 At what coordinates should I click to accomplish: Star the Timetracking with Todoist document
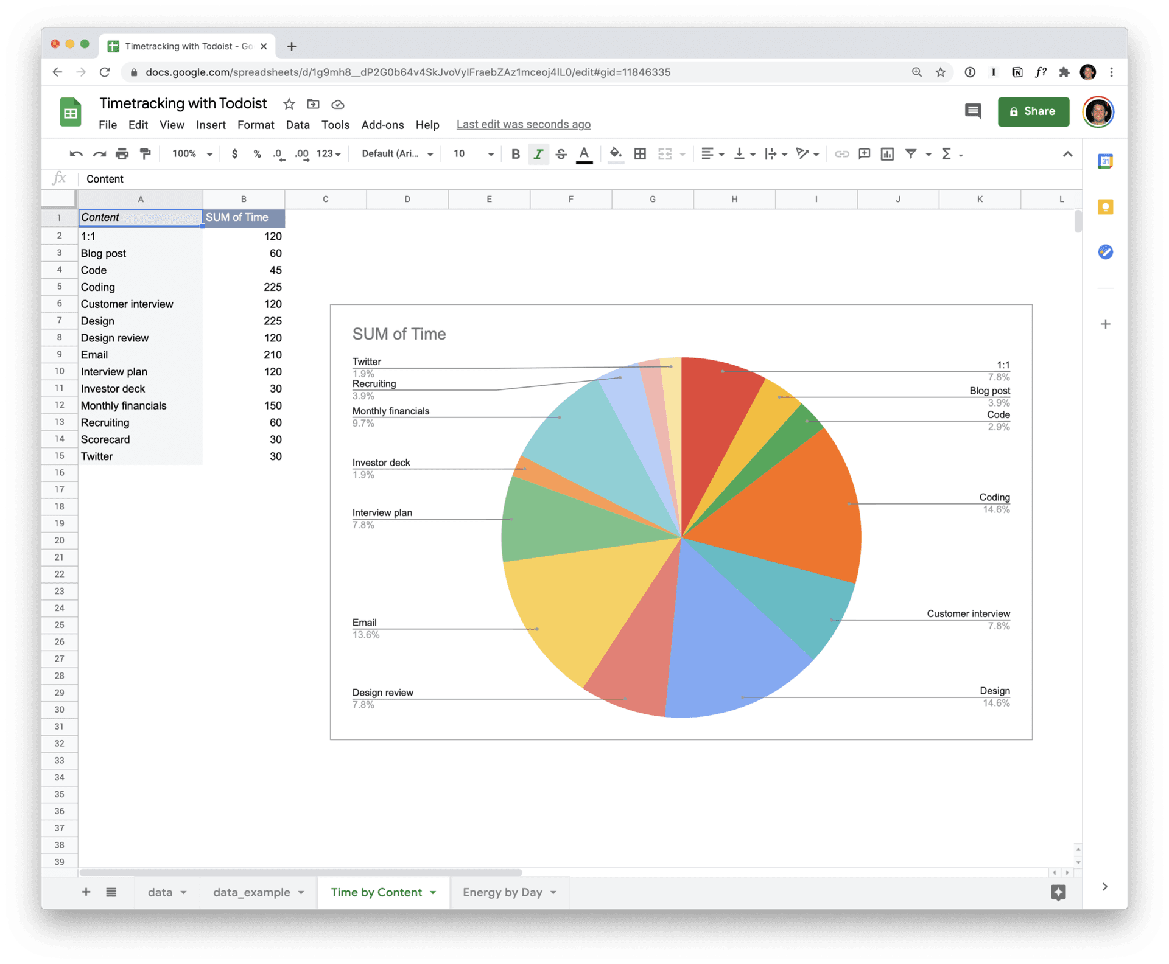[289, 104]
